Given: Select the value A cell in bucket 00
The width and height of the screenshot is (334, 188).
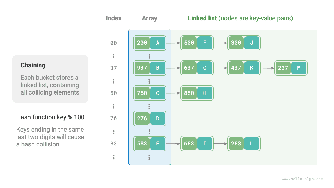Looking at the screenshot, I should [x=158, y=43].
